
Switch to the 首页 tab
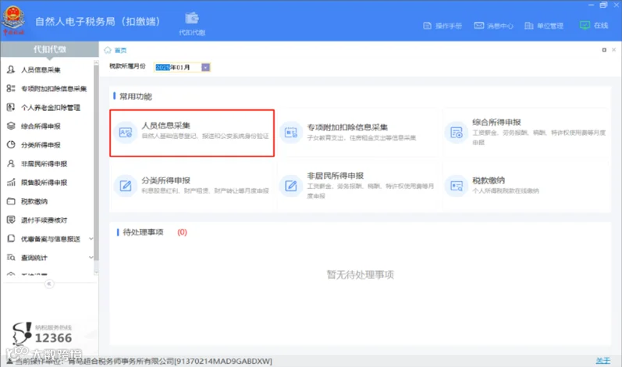coord(120,51)
